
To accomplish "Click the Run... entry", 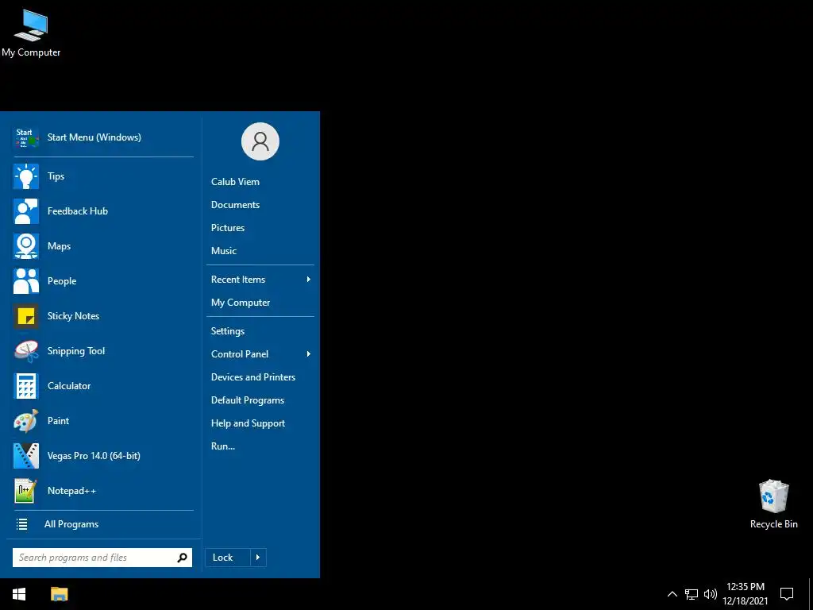I will click(x=223, y=446).
